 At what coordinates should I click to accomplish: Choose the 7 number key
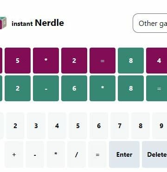click(x=120, y=126)
